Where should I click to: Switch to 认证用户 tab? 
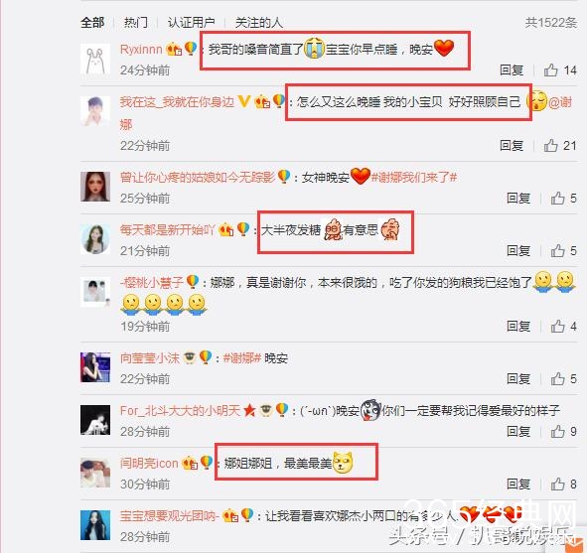pos(191,23)
